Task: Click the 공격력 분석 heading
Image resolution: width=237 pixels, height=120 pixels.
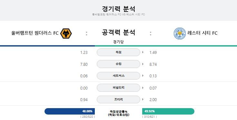Action: pos(118,32)
